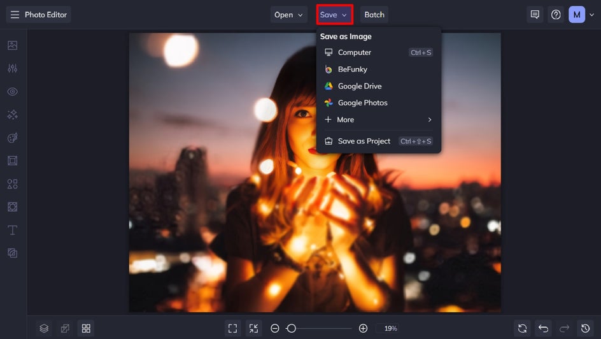Close the Save dropdown menu

coord(334,15)
